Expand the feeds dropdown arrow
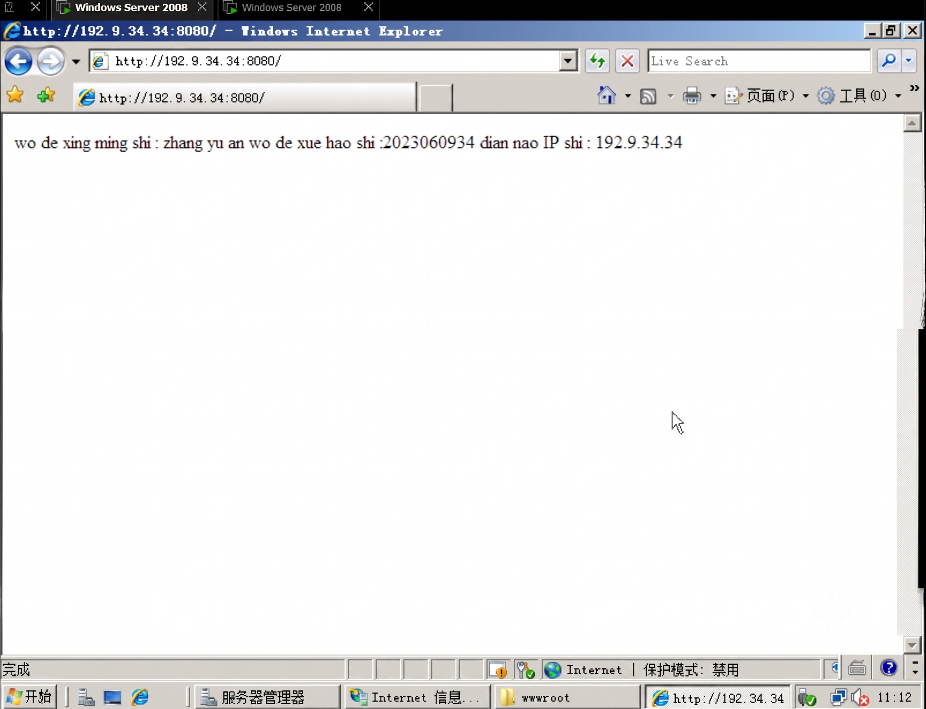926x709 pixels. pyautogui.click(x=671, y=96)
